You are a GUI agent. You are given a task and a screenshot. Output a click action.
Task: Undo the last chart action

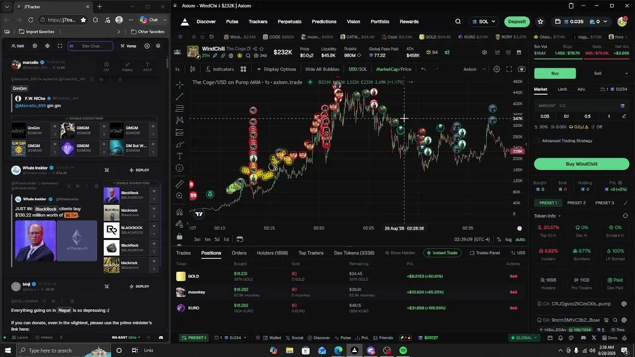coord(423,69)
